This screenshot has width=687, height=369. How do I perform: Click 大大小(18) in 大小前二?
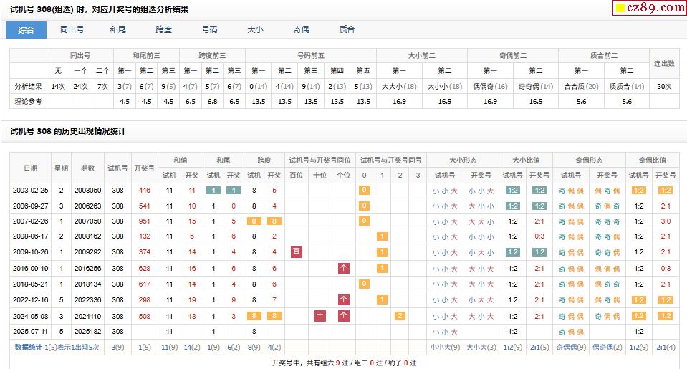(399, 86)
